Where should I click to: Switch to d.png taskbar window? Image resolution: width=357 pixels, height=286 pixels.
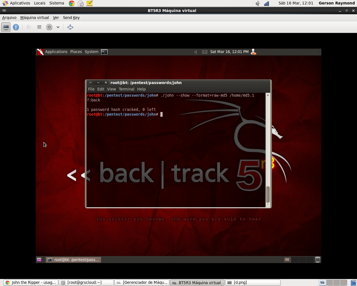253,282
